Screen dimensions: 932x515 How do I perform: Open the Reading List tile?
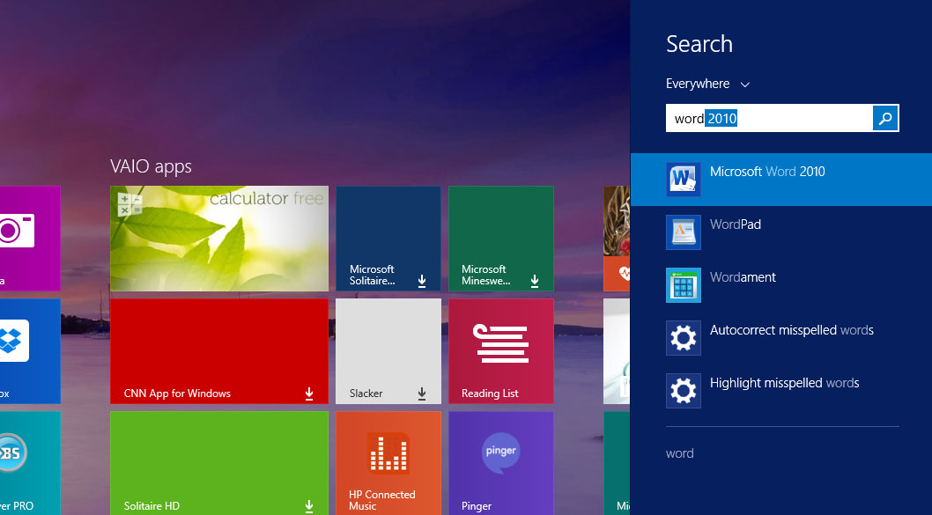point(501,351)
